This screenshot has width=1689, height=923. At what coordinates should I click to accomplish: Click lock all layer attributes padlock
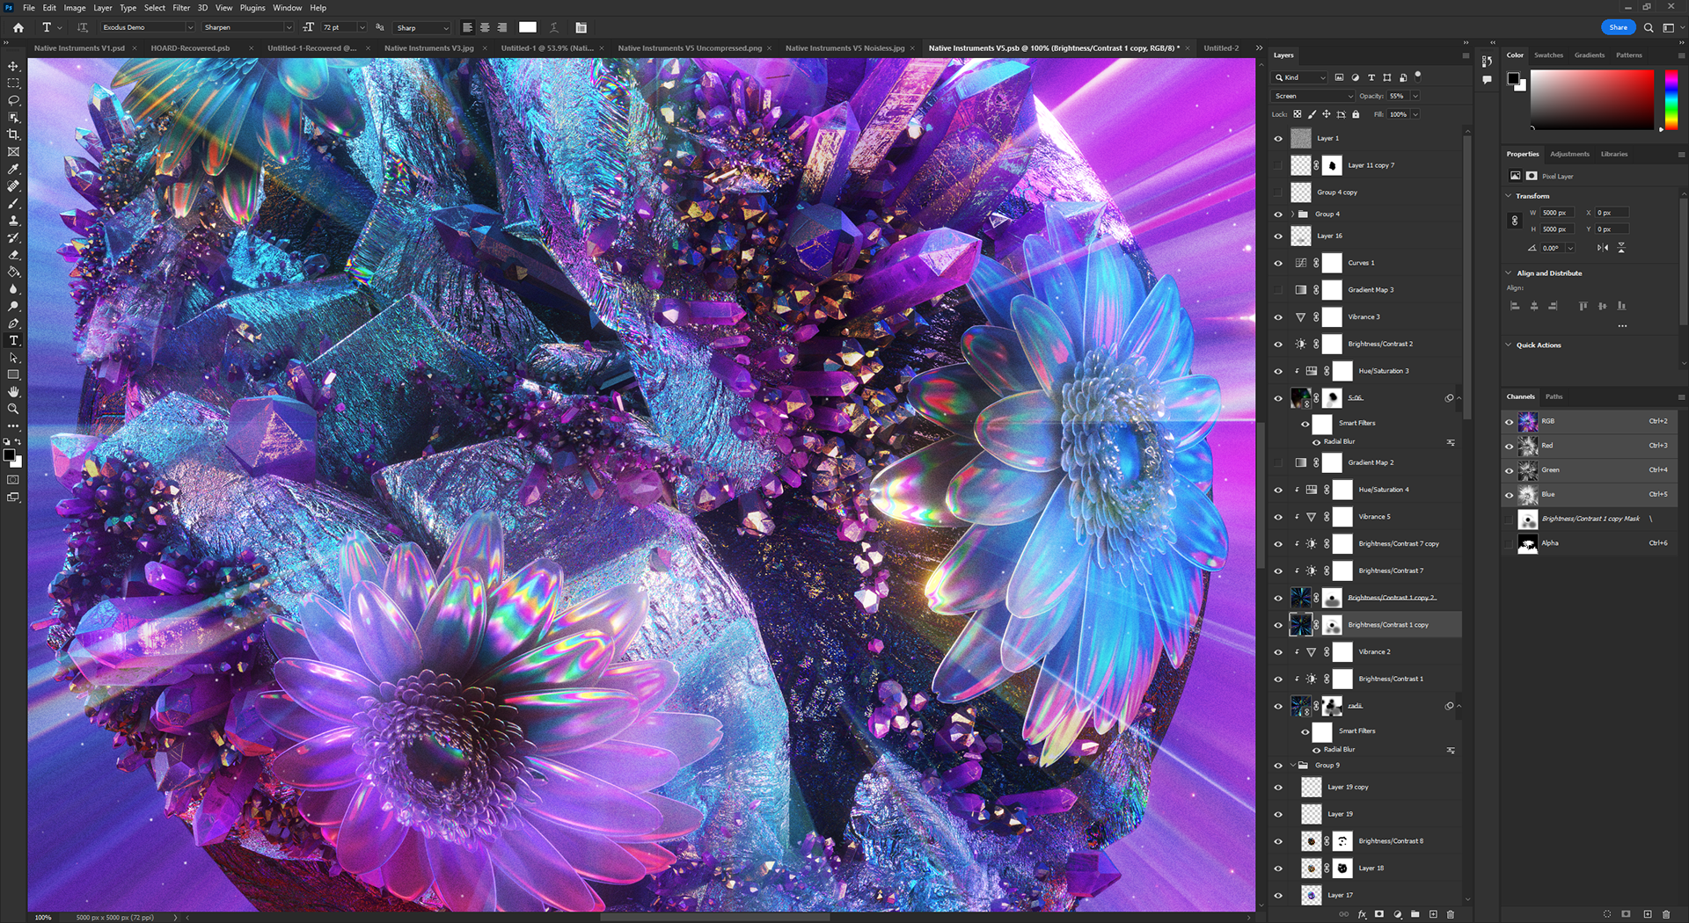1356,114
